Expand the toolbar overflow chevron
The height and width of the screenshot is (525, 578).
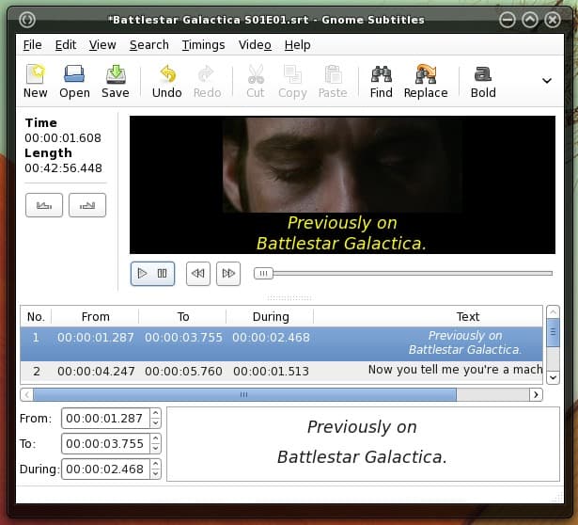click(547, 80)
